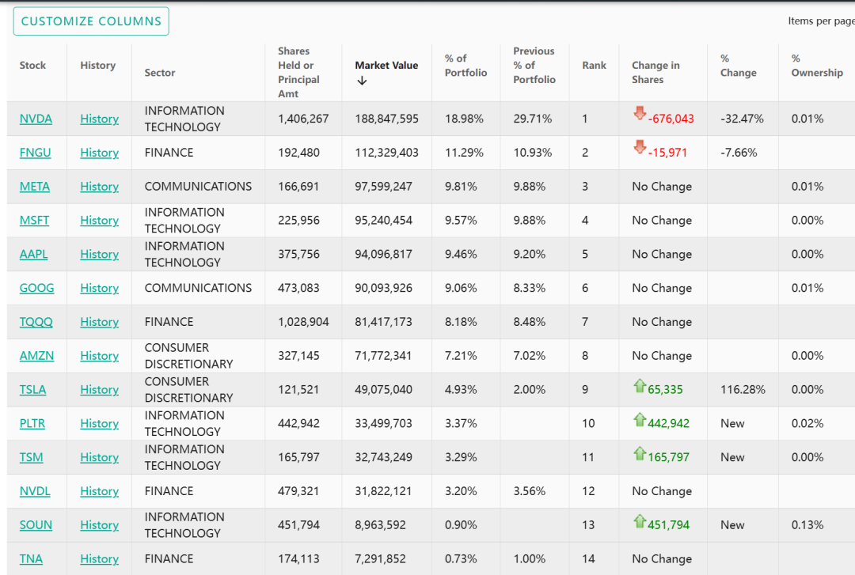The image size is (855, 575).
Task: Click the green up arrow in SOUN row
Action: [x=640, y=521]
